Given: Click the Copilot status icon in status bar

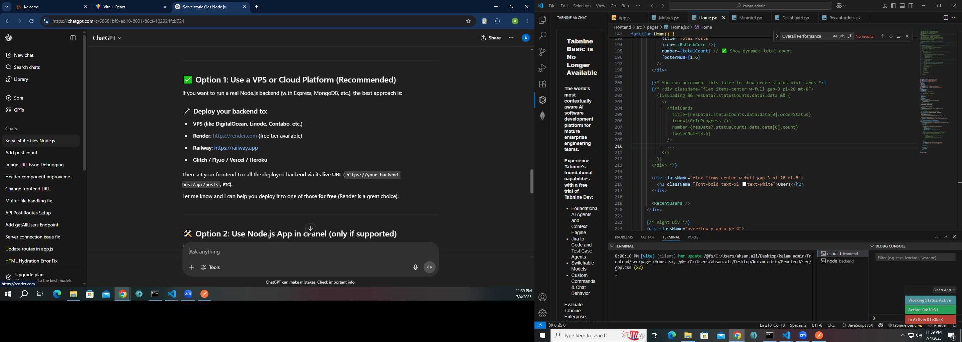Looking at the screenshot, I should click(x=880, y=325).
